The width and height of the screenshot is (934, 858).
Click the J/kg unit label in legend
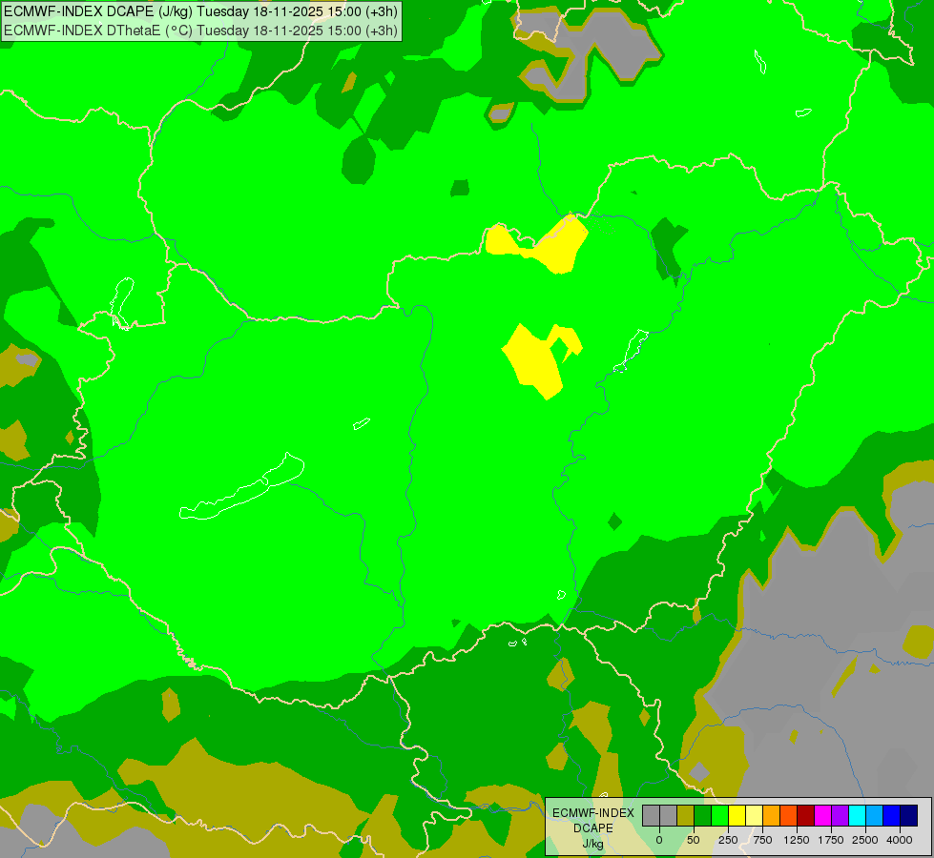pos(593,844)
